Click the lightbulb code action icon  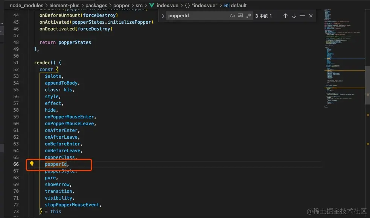pos(32,164)
